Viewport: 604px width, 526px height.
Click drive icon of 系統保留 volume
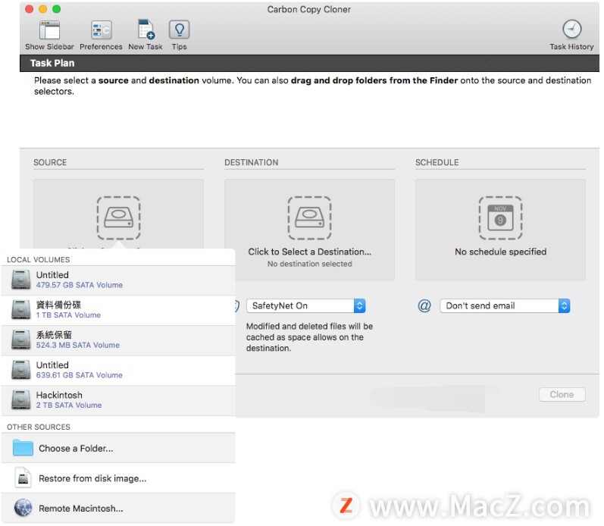[20, 340]
